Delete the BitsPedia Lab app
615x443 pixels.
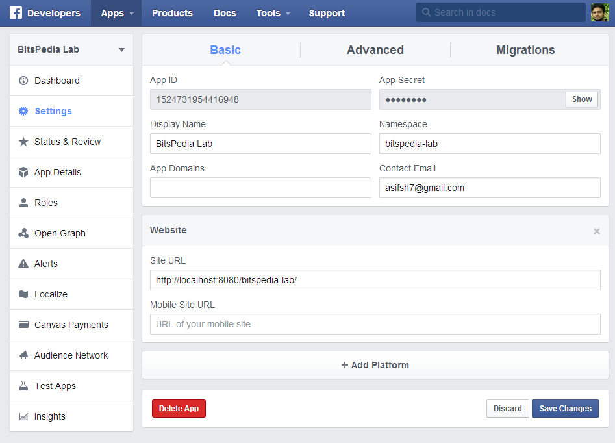pos(179,409)
